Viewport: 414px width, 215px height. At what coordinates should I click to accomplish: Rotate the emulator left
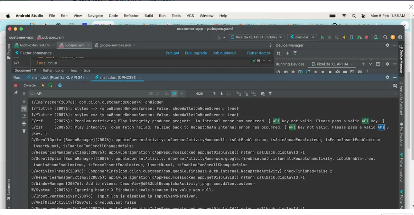[x=300, y=72]
